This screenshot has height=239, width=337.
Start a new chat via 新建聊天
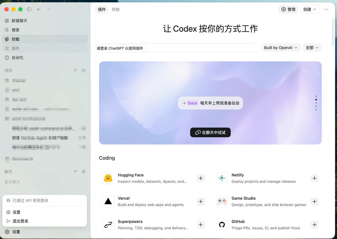point(45,21)
